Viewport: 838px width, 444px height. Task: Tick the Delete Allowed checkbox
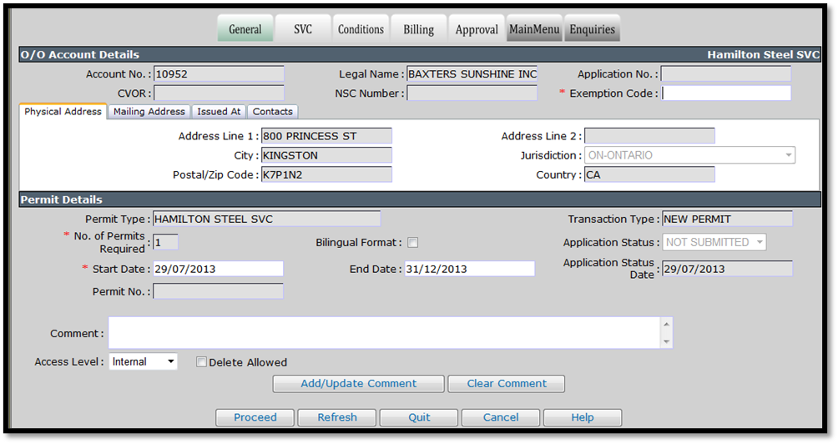201,362
